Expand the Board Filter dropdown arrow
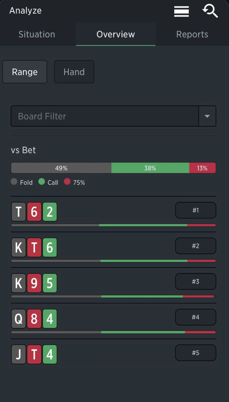The height and width of the screenshot is (402, 229). coord(207,116)
